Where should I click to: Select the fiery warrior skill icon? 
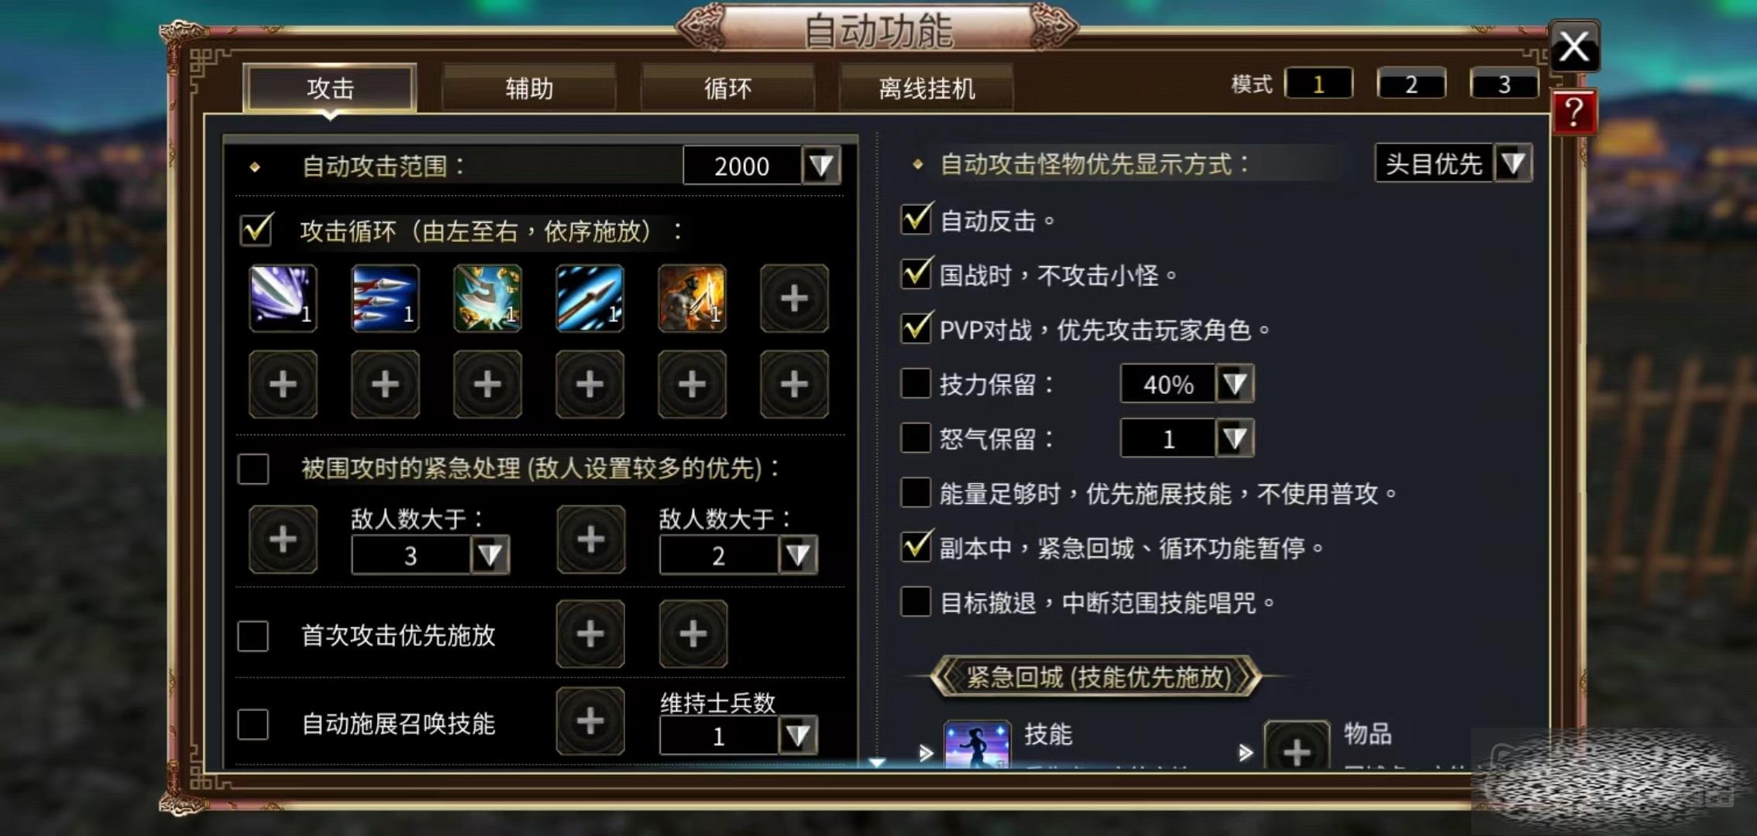692,298
